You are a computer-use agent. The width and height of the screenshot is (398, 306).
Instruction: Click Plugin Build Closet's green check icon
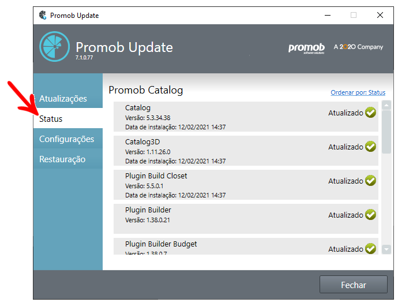coord(370,181)
